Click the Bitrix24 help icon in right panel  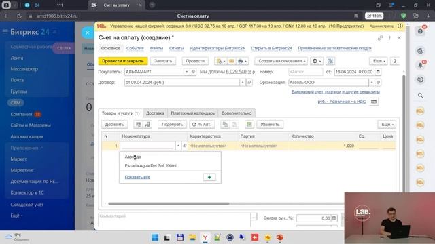point(421,31)
